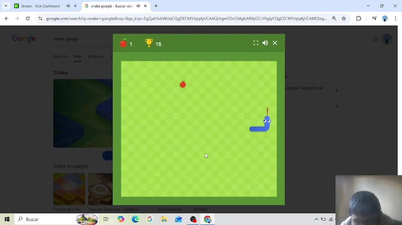This screenshot has width=402, height=225.
Task: Expand Juegos Serpiente.io result chevron
Action: tap(337, 90)
